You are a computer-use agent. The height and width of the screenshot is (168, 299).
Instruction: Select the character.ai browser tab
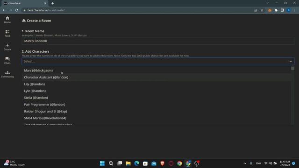point(25,3)
